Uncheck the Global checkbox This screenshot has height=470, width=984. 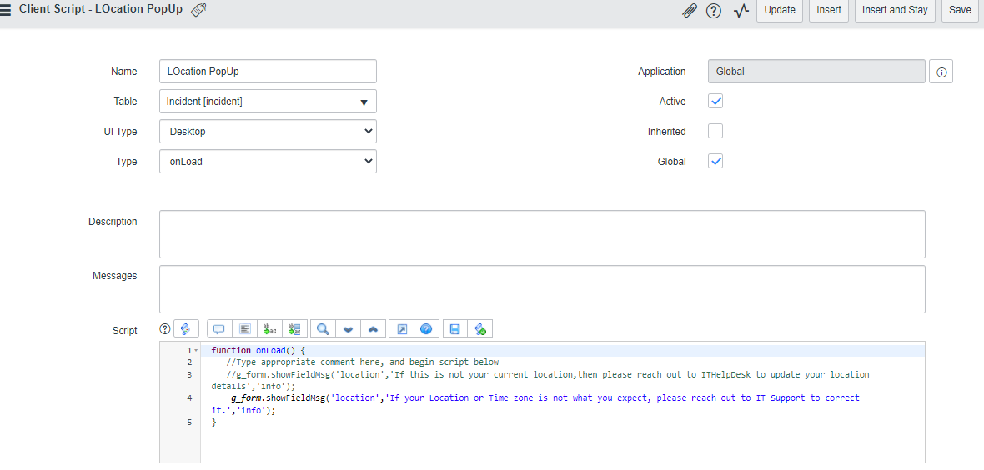715,162
